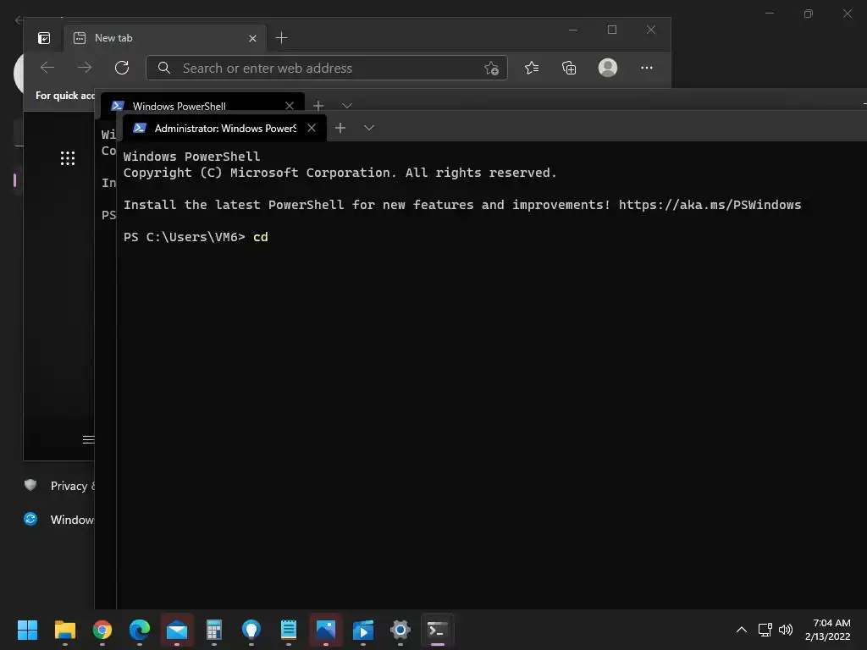
Task: Open volume control tray icon
Action: [785, 630]
